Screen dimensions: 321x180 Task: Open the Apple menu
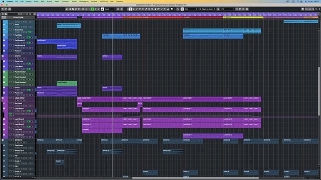coord(3,1)
